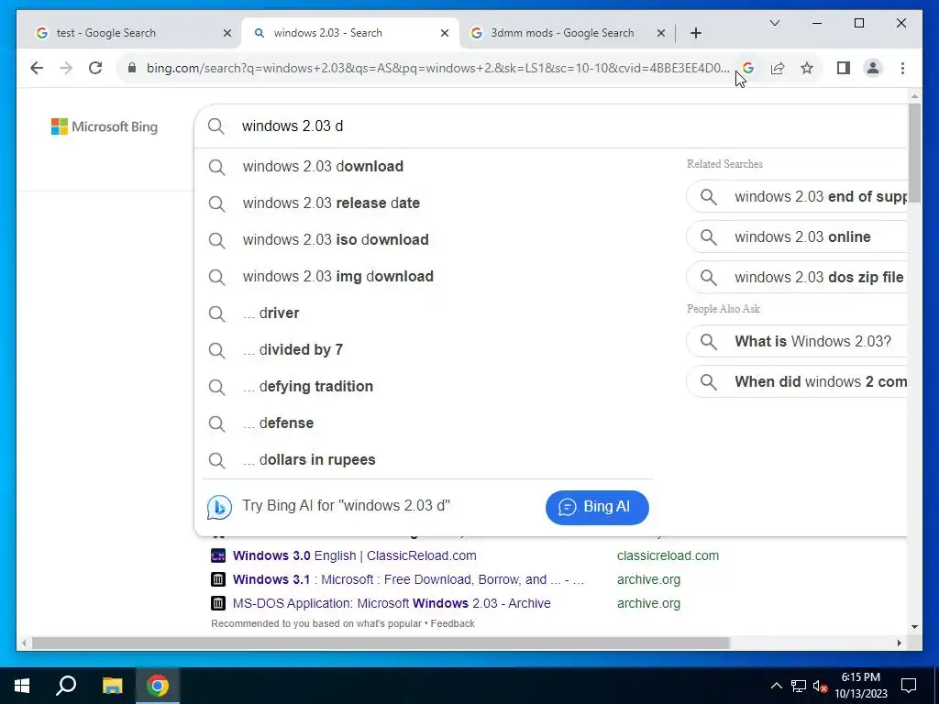Open 'MS-DOS Application: Microsoft Windows 2.03' link
This screenshot has width=939, height=704.
coord(392,603)
